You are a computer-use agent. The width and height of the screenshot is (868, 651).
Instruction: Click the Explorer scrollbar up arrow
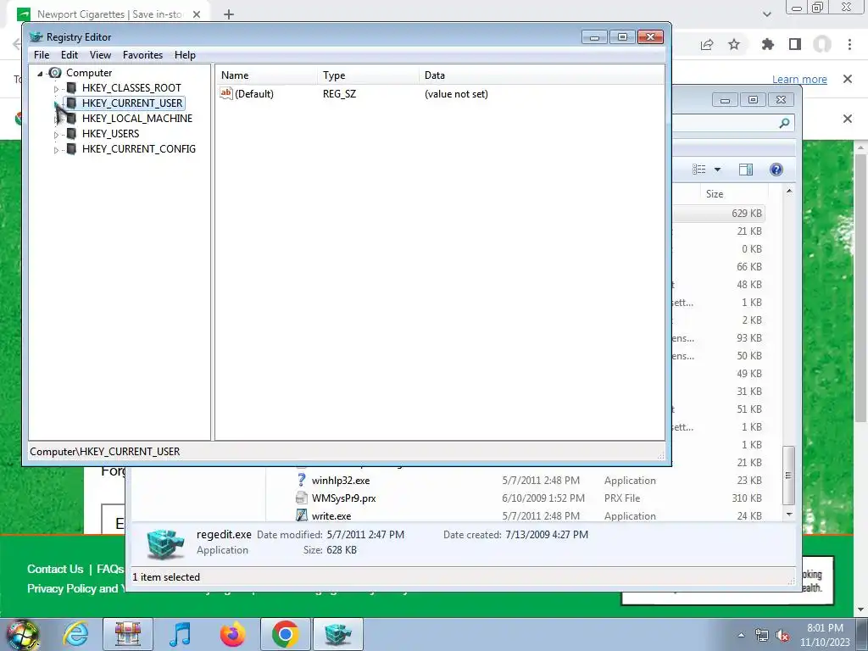789,191
